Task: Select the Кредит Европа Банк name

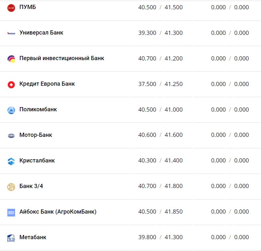Action: (x=47, y=84)
